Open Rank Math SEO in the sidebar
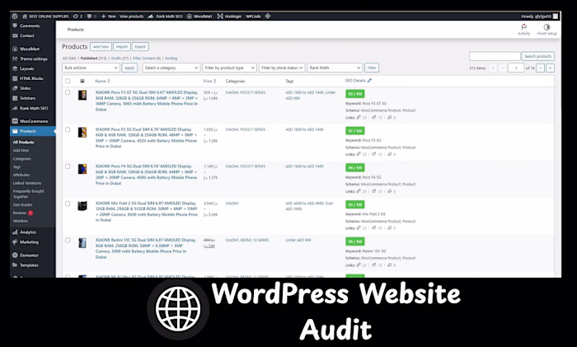Screen dimensions: 577x347 coord(34,108)
